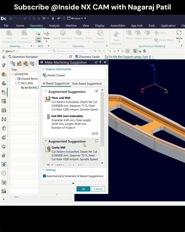Switch to Rule Based Suggestions tab

pos(87,83)
